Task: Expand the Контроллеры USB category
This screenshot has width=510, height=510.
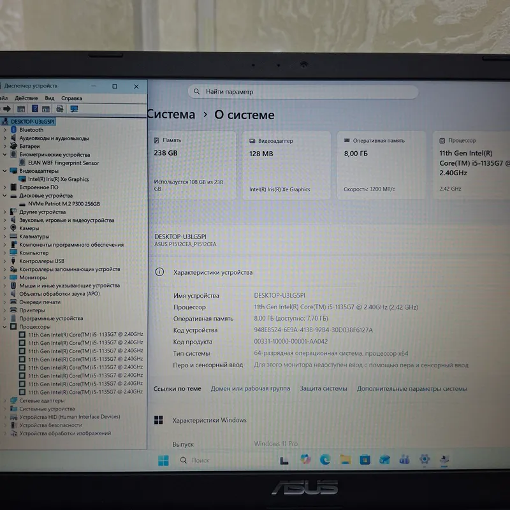Action: (5, 261)
